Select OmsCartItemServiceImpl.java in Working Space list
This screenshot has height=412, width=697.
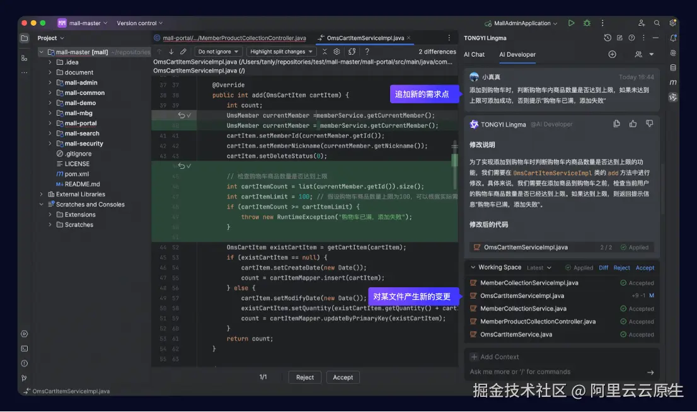pos(562,295)
